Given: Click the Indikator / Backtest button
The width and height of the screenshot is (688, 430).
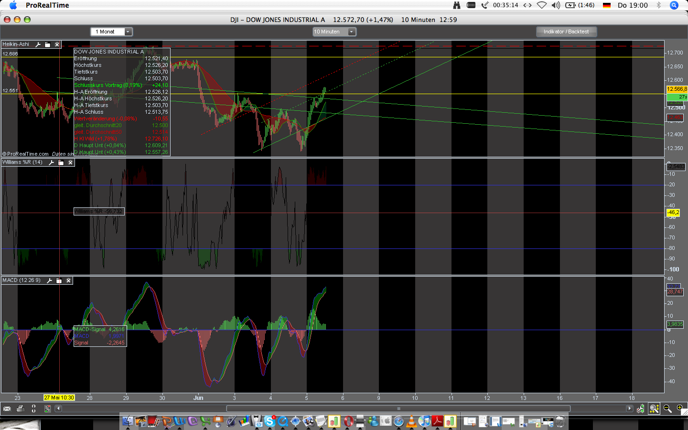Looking at the screenshot, I should 566,32.
